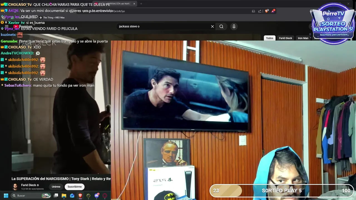Image resolution: width=356 pixels, height=200 pixels.
Task: Click the Buscar taskbar search field
Action: 31,196
